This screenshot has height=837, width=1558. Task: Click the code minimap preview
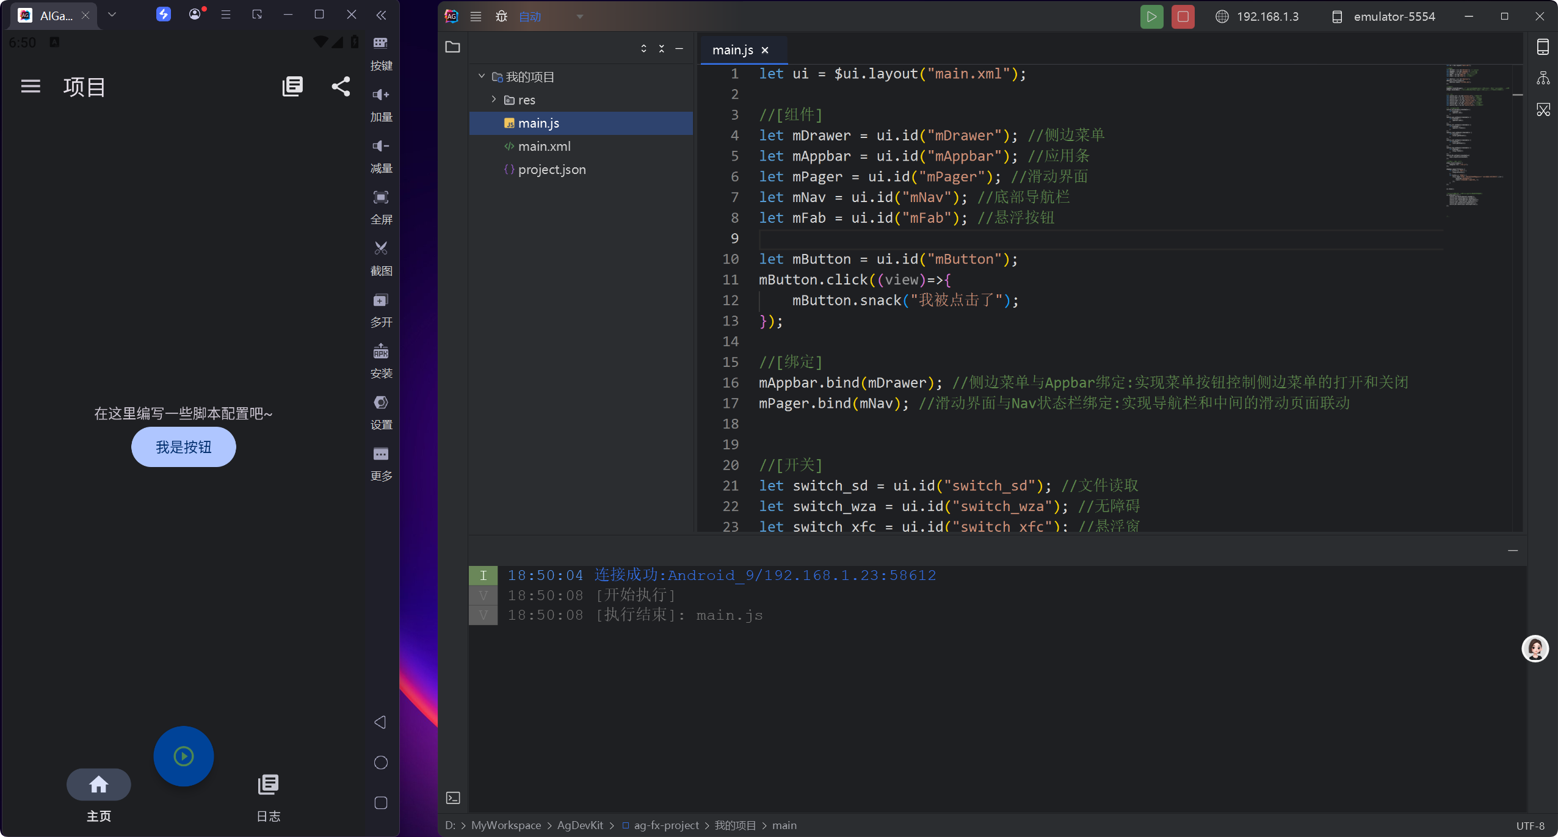tap(1473, 134)
